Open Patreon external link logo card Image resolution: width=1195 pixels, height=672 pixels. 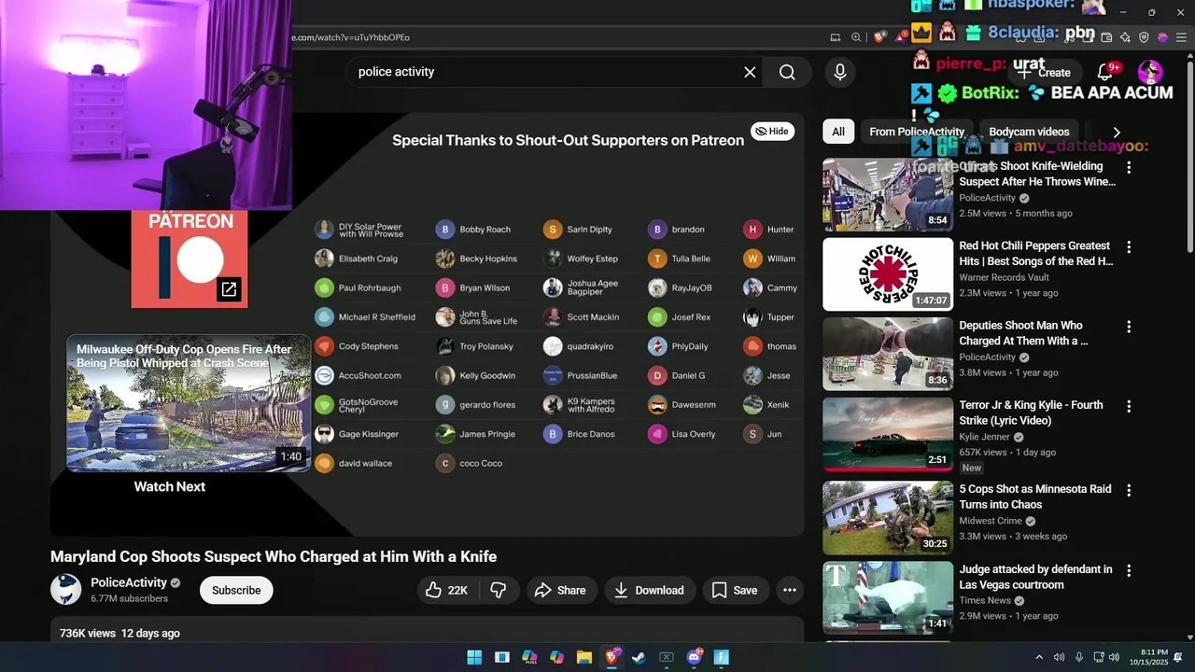[190, 259]
